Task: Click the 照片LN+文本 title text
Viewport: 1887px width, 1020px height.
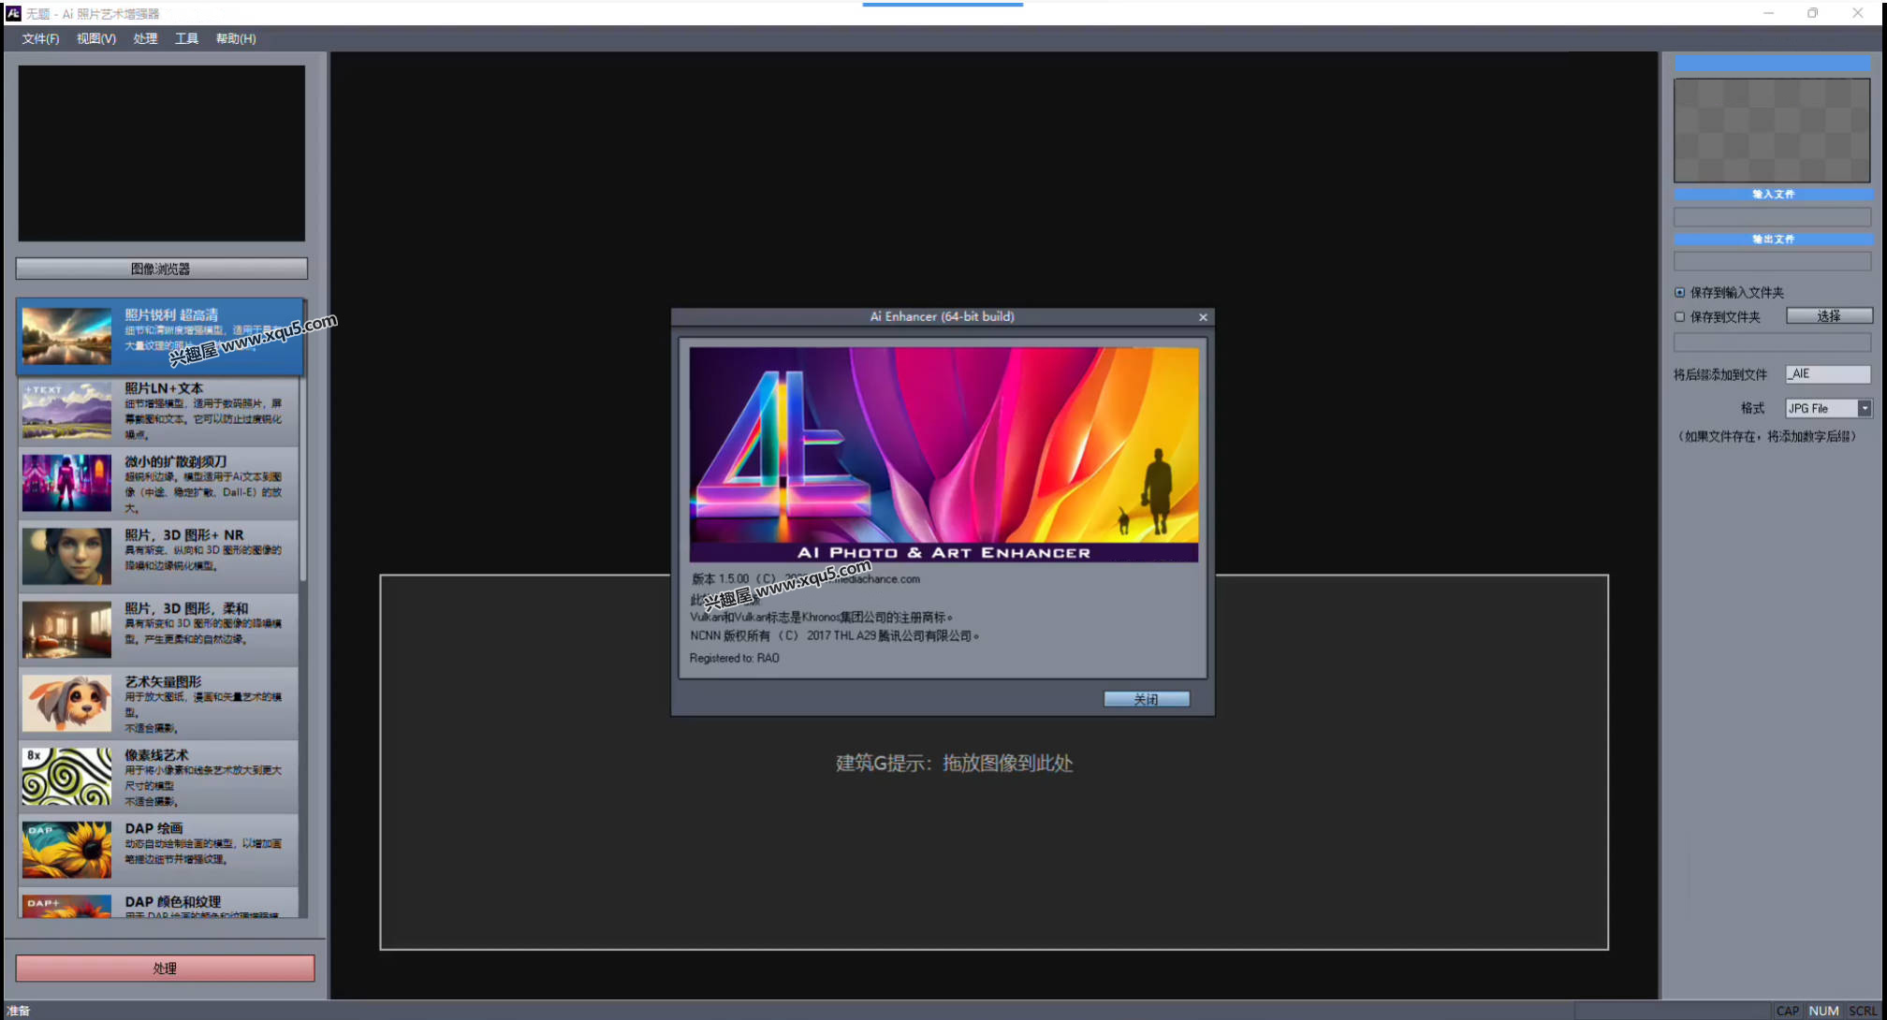Action: point(164,387)
